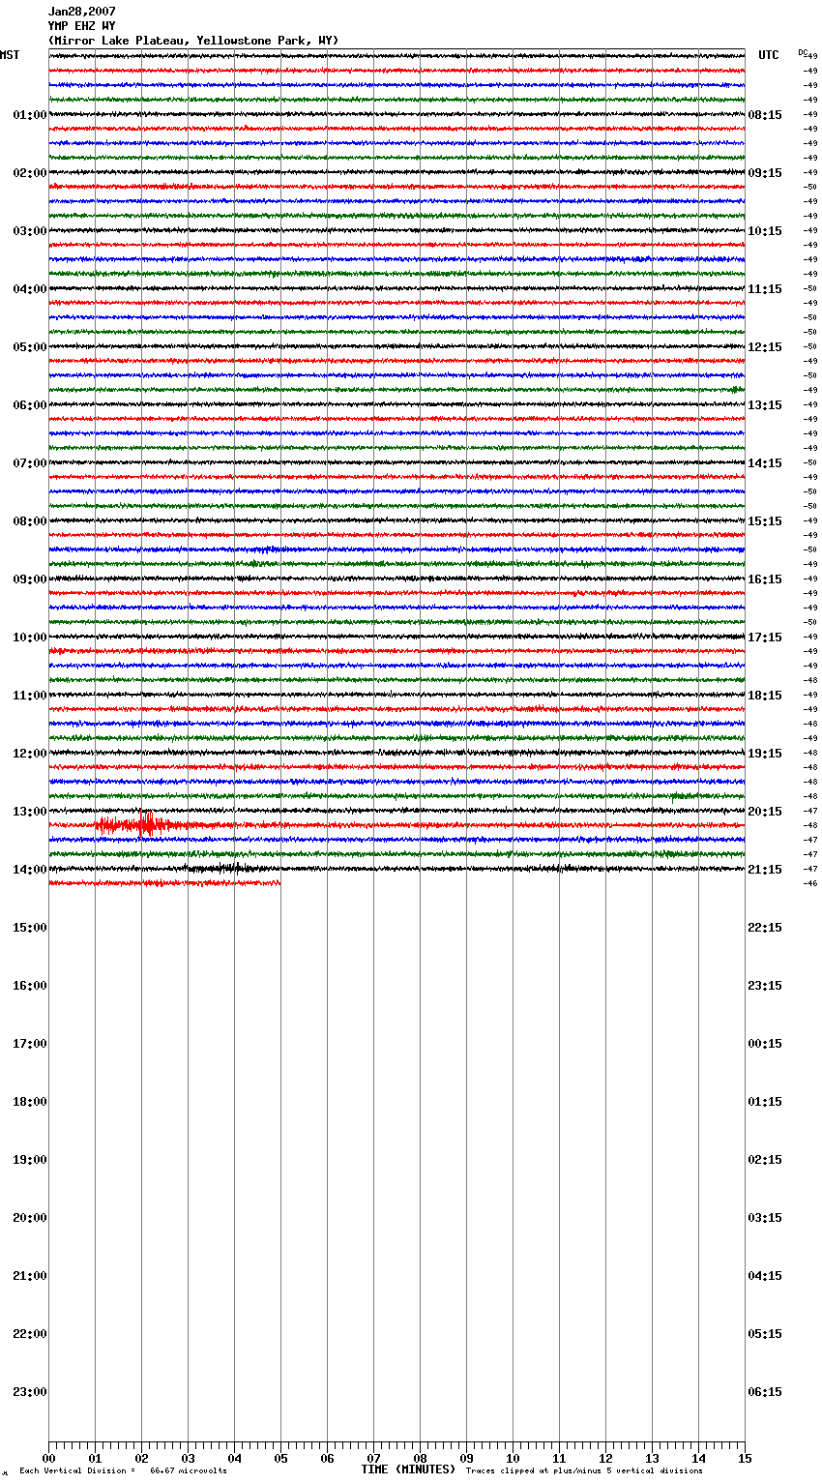Image resolution: width=822 pixels, height=1484 pixels.
Task: Click the 08:15 UTC time label
Action: tap(765, 115)
